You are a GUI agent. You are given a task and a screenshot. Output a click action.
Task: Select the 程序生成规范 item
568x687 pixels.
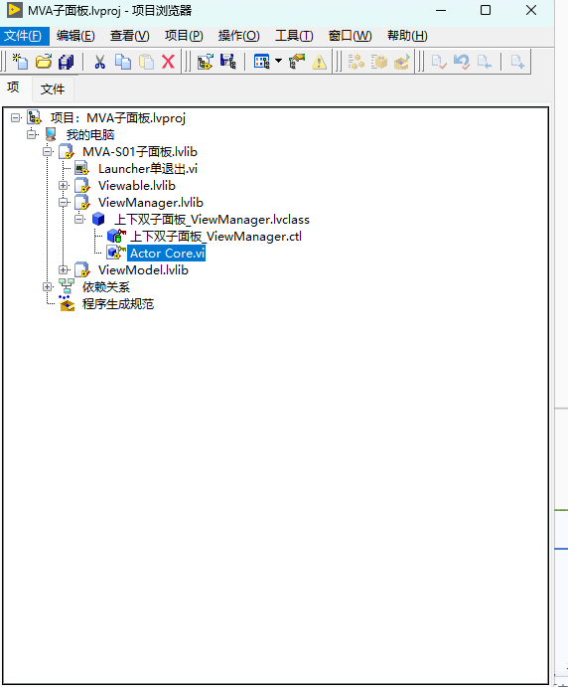[118, 304]
